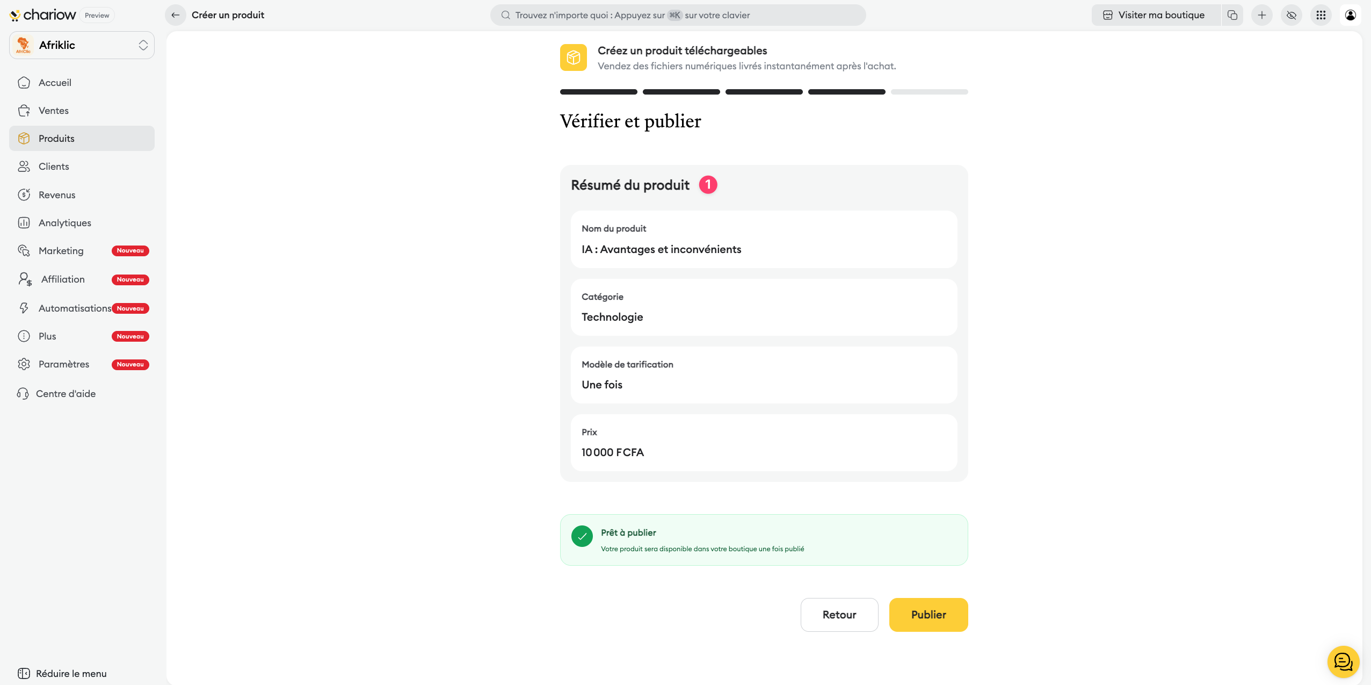Open the Plus menu in sidebar
Image resolution: width=1371 pixels, height=685 pixels.
(47, 336)
